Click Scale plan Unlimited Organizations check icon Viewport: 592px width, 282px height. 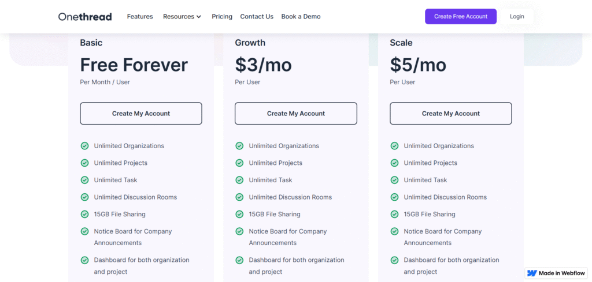click(394, 146)
